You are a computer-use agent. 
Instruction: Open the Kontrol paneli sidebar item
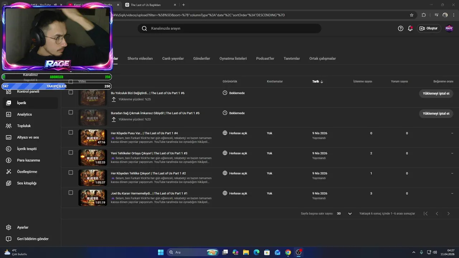pos(29,91)
